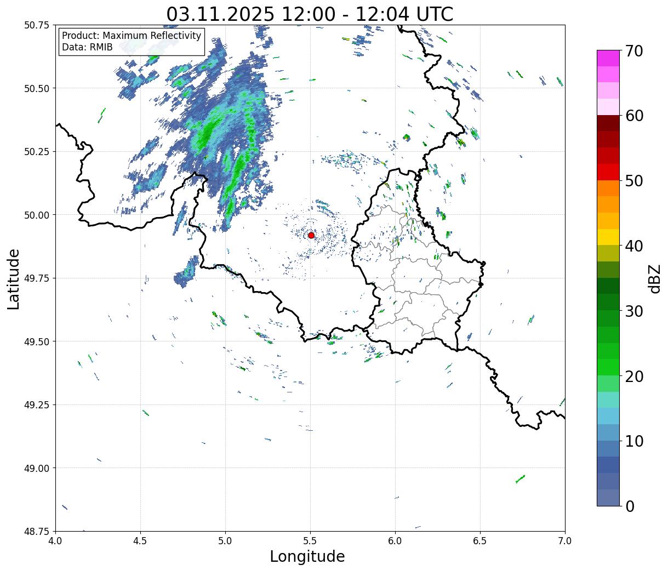Click the magenta top colorbar segment

(608, 58)
